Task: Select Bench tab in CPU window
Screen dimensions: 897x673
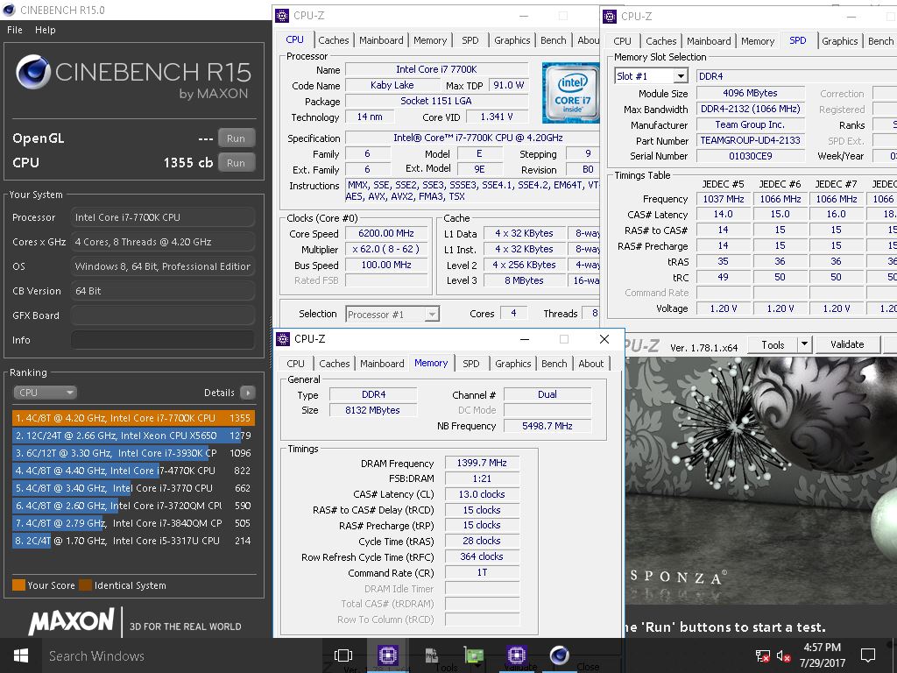Action: 554,40
